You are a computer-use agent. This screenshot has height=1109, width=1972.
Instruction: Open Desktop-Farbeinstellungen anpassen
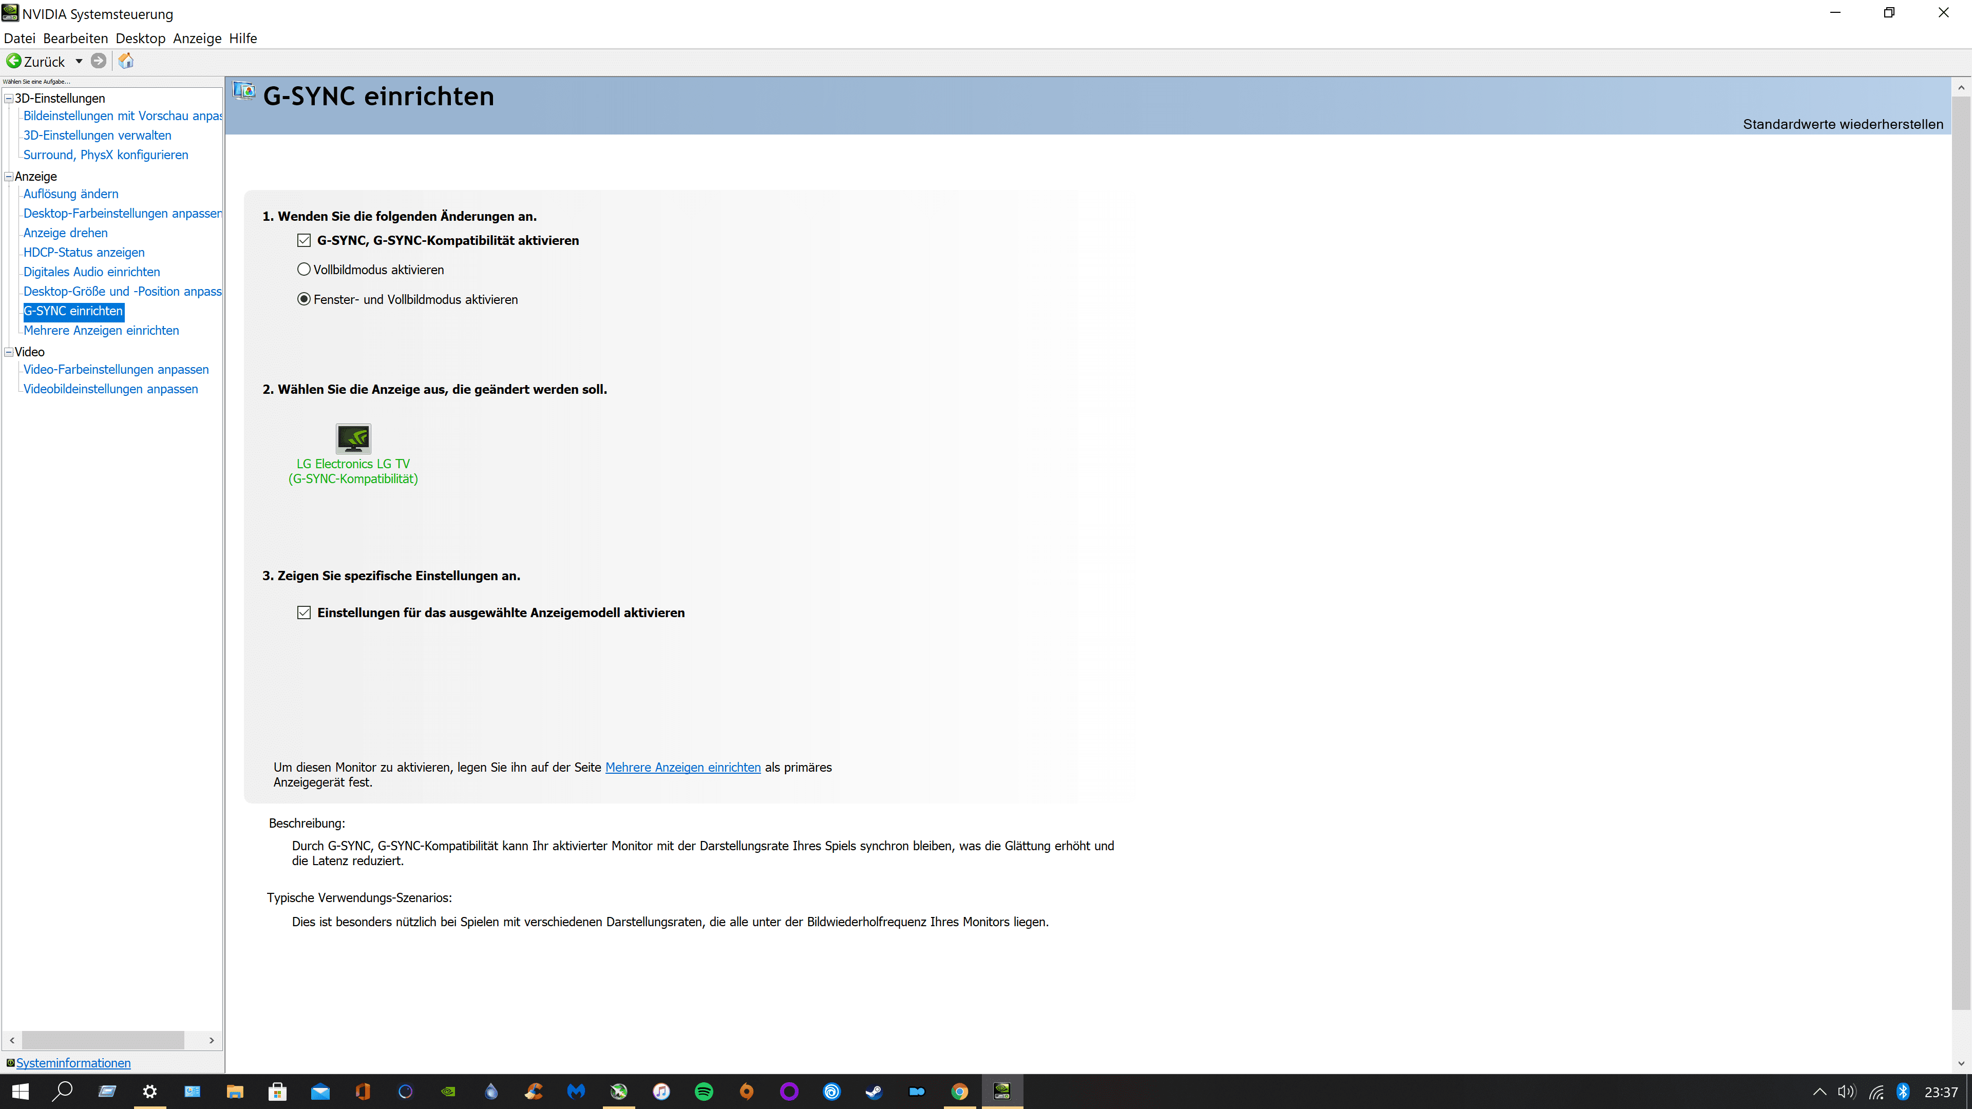coord(123,214)
